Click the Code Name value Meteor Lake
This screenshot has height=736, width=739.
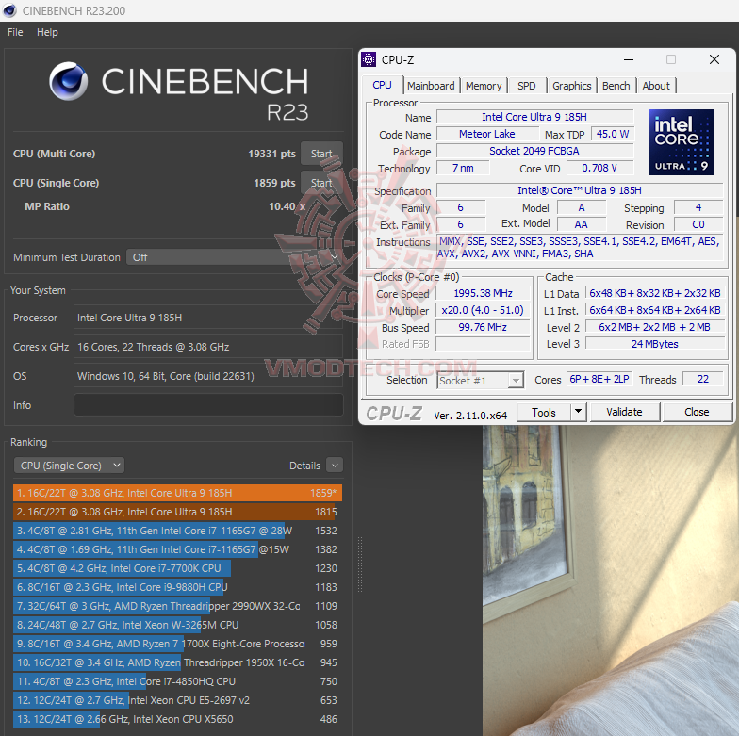pyautogui.click(x=487, y=134)
